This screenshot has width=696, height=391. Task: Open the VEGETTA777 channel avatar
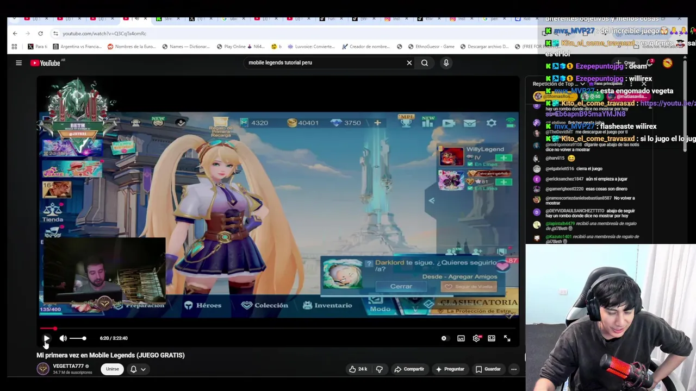tap(42, 369)
